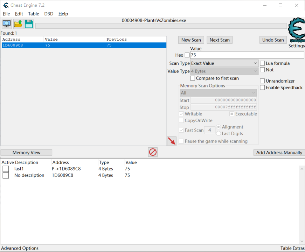Click address list scrollbar down arrow
This screenshot has width=305, height=252.
pos(302,241)
